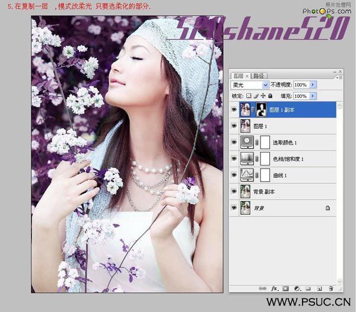Hide the 背景 layer
Screen dimensions: 356x312
click(234, 208)
